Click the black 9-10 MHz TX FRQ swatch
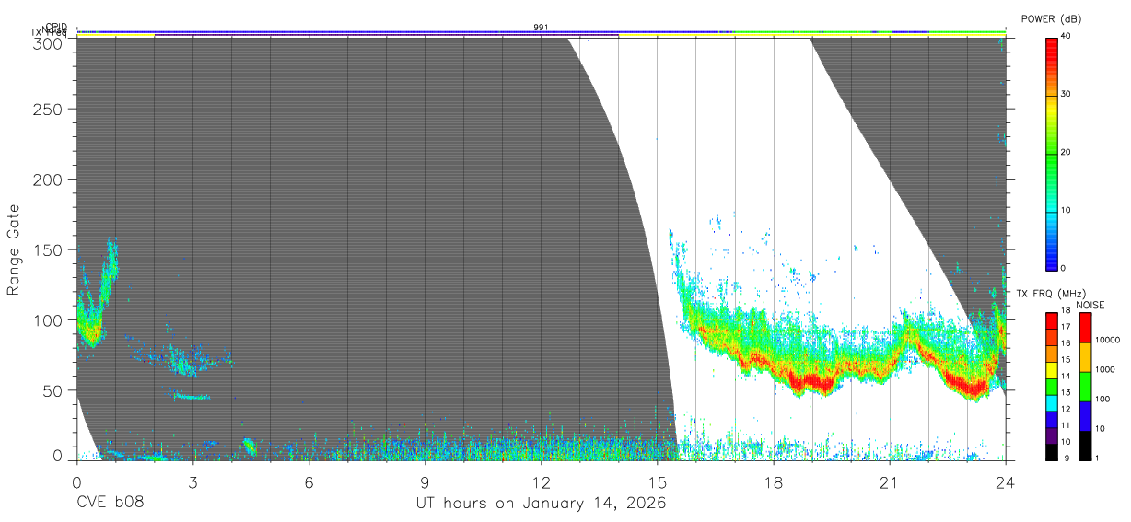 (x=1051, y=452)
